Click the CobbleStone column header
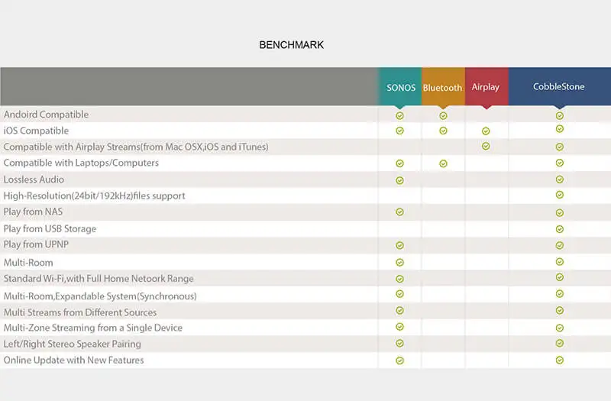This screenshot has height=401, width=611. (x=560, y=86)
